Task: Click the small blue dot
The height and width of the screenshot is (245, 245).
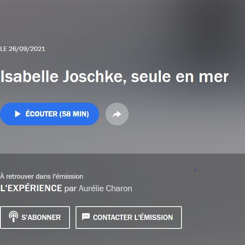Action: tap(195, 170)
